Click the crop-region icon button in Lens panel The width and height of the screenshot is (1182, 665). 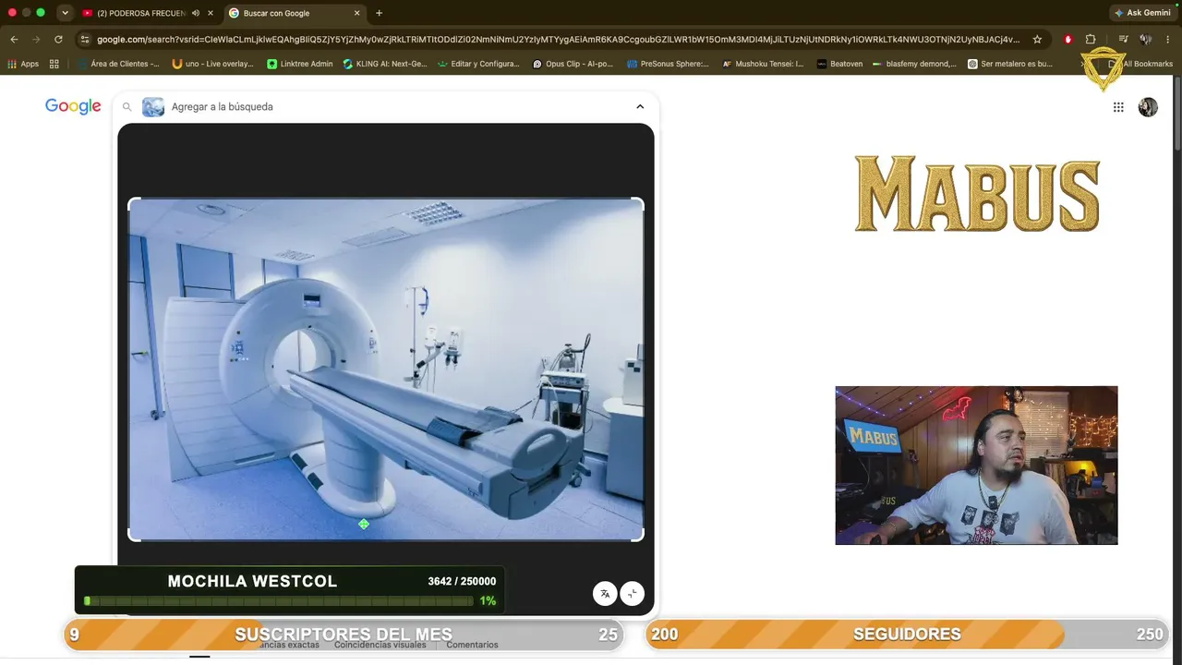point(633,594)
